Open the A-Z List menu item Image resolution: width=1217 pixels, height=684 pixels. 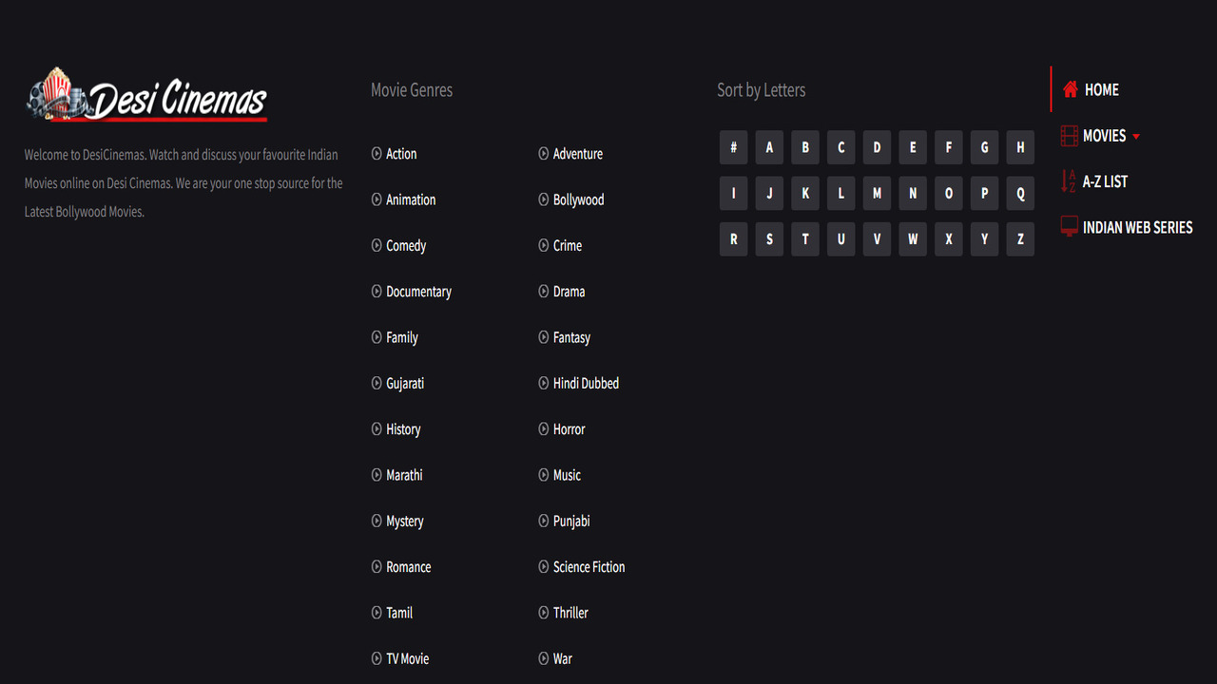tap(1105, 181)
